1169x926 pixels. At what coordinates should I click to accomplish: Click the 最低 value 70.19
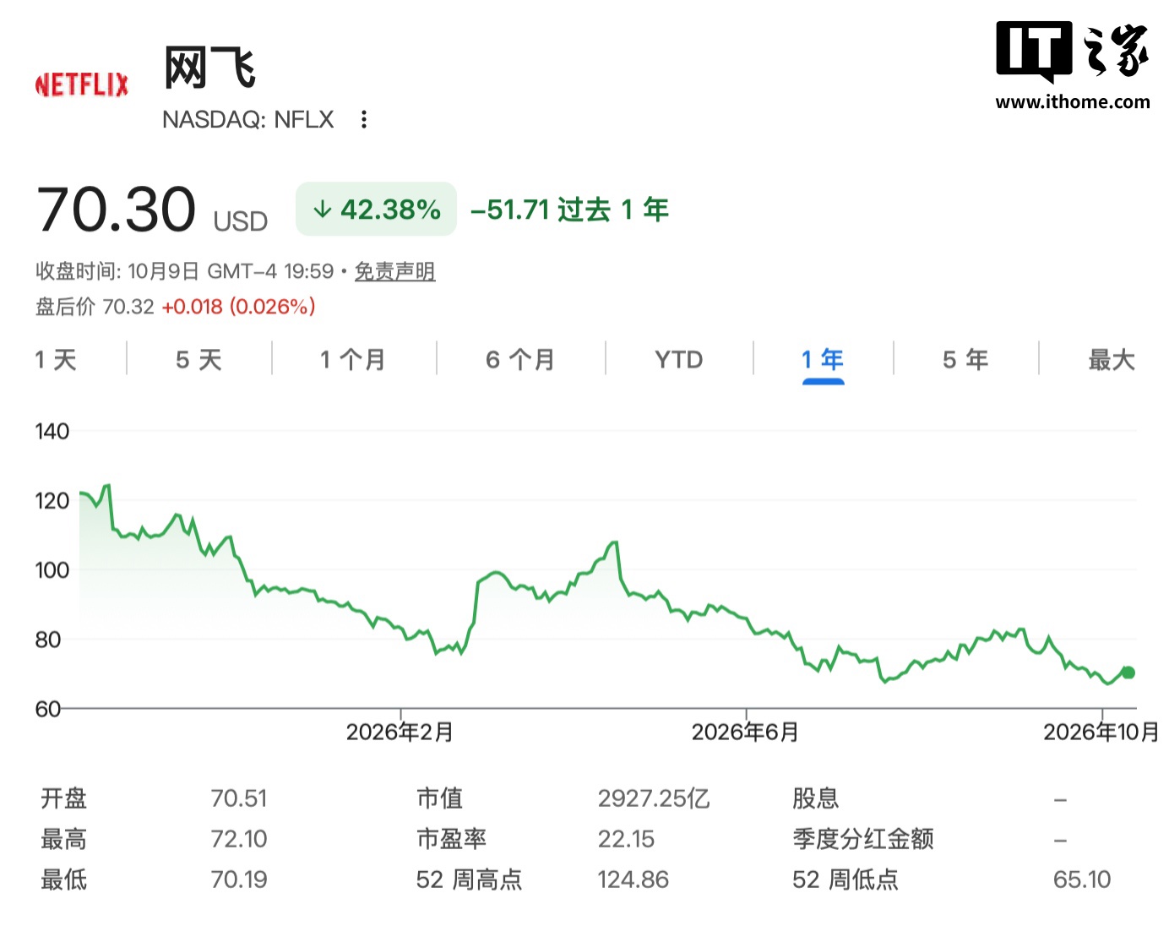click(239, 880)
